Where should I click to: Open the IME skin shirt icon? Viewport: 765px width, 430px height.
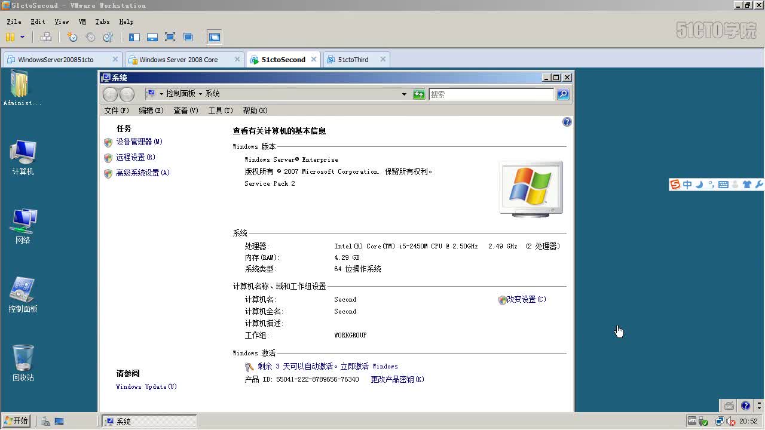(747, 185)
